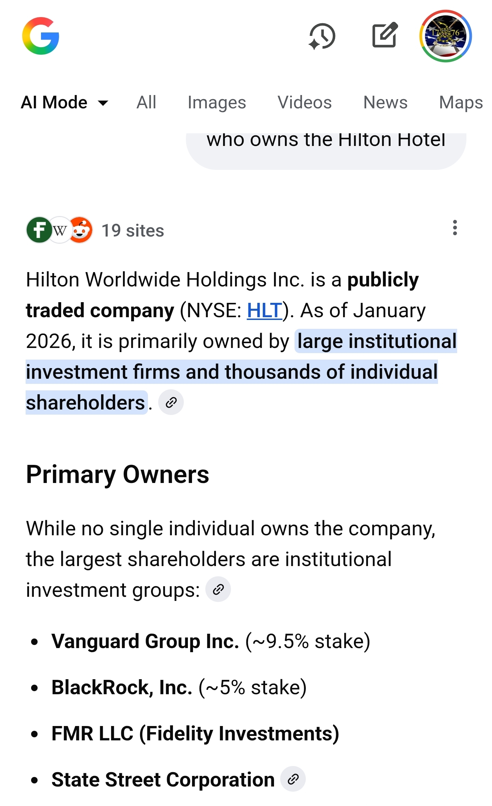Viewport: 492px width, 806px height.
Task: Expand the AI Mode dropdown arrow
Action: [103, 103]
